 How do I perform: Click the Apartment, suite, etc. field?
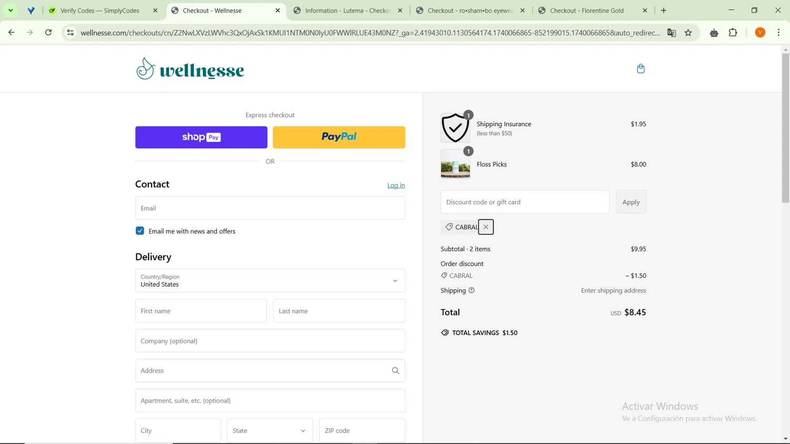coord(270,401)
